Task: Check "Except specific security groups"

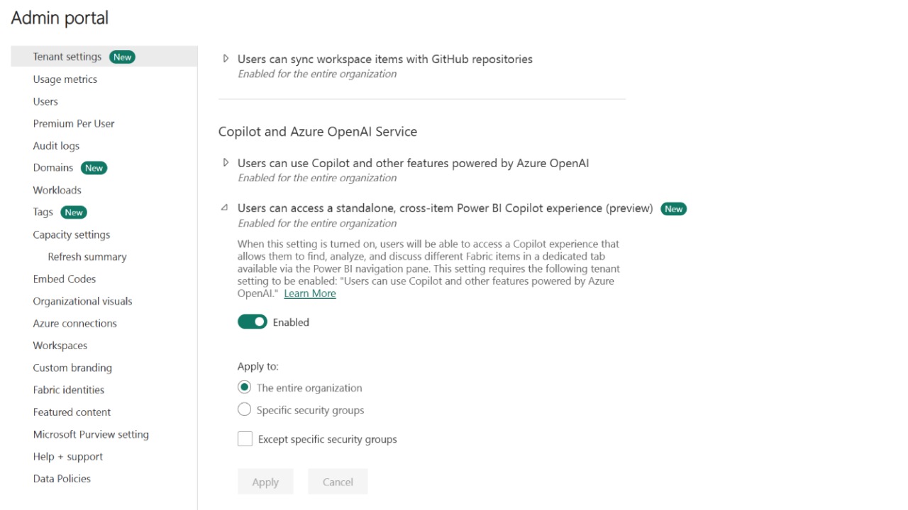Action: pos(245,438)
